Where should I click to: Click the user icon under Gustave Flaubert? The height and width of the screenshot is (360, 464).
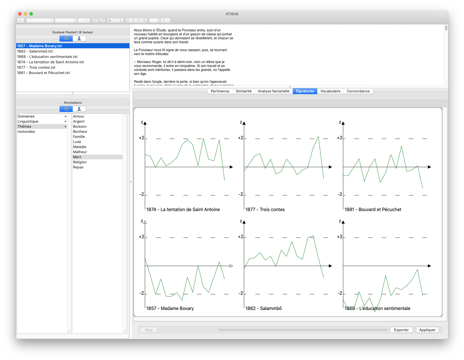tap(79, 38)
